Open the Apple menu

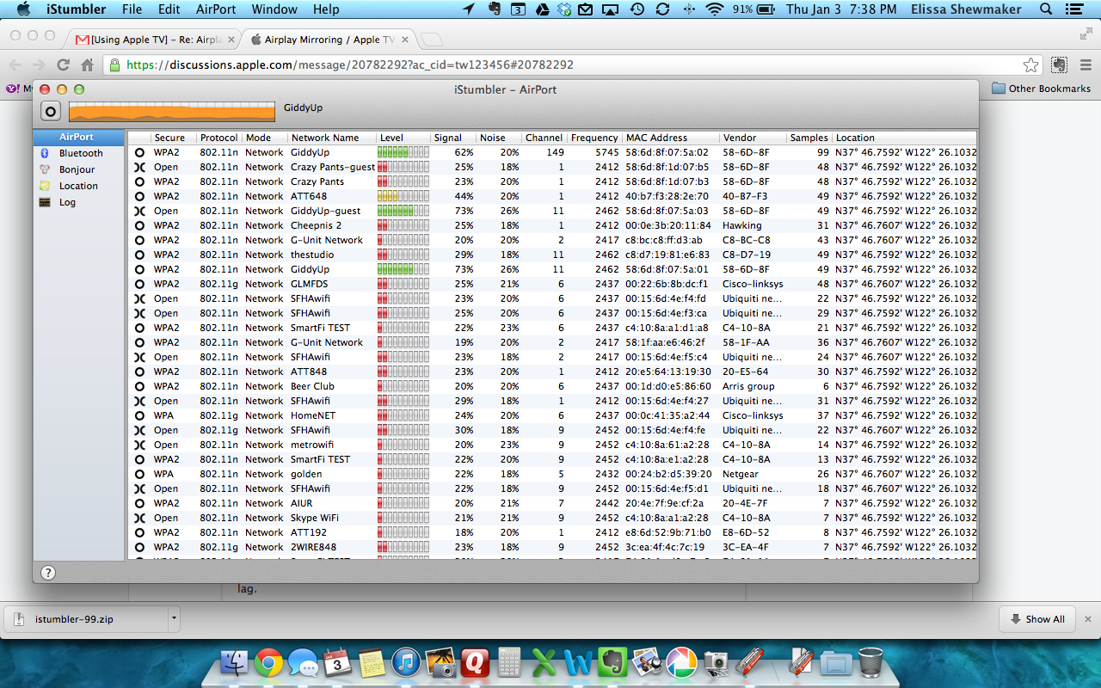point(23,9)
